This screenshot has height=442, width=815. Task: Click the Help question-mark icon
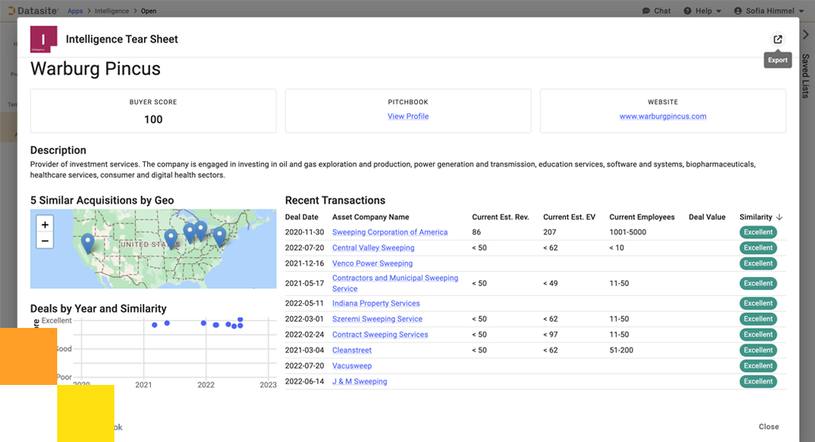coord(687,11)
